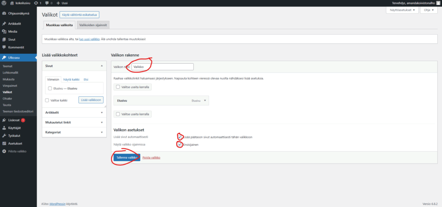
Task: Tick the Etusivu — Etusivu page checkbox
Action: point(50,88)
